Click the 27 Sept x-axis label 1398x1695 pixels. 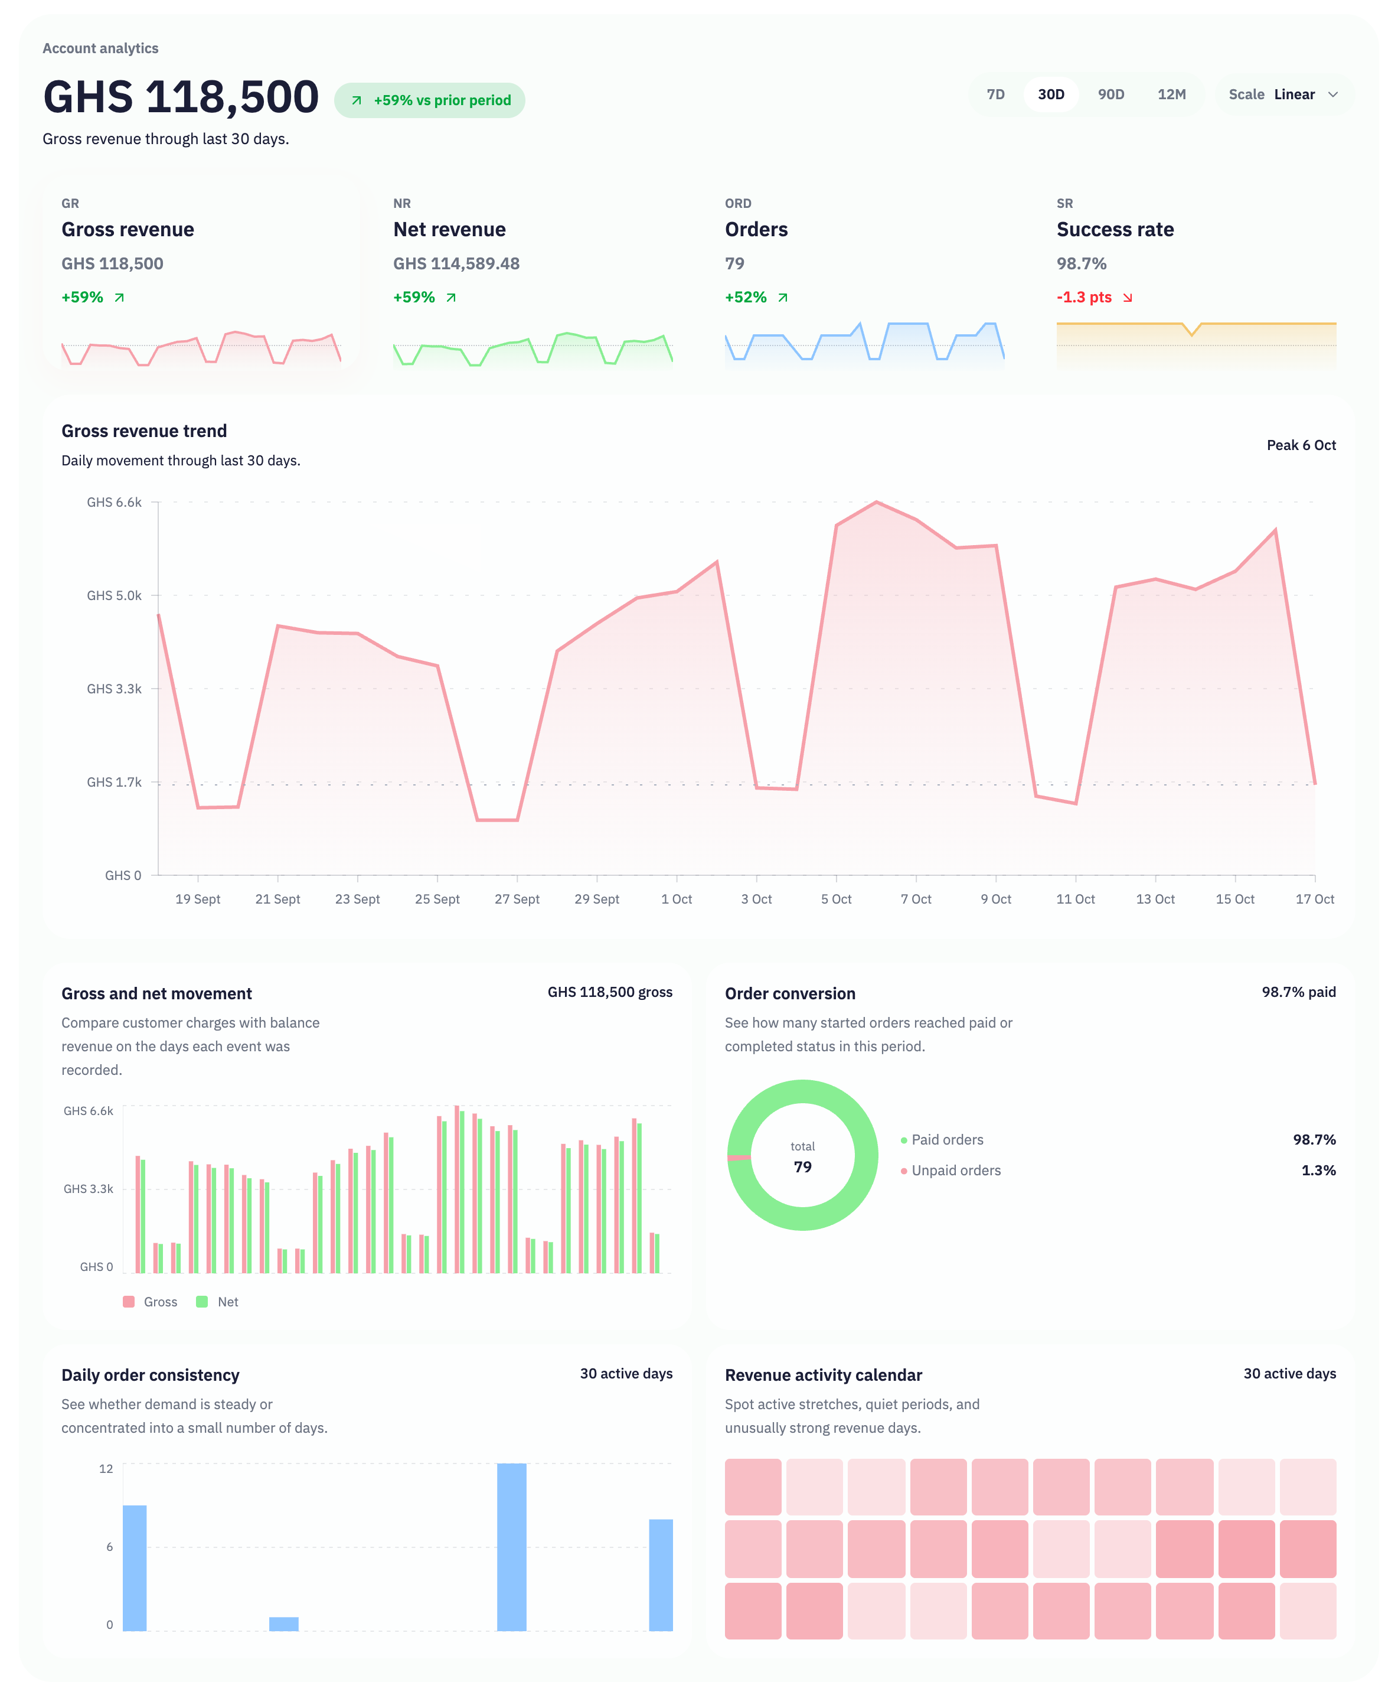click(x=517, y=898)
